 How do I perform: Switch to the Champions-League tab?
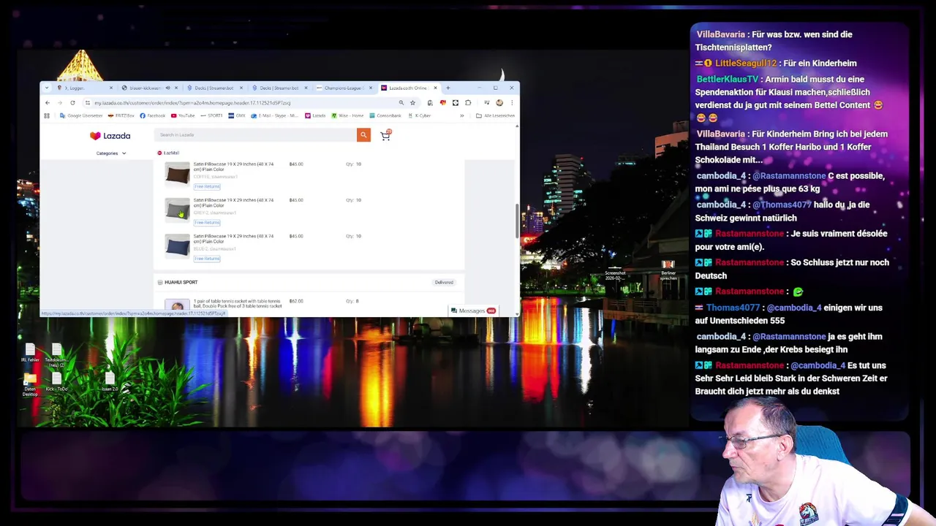pos(344,88)
